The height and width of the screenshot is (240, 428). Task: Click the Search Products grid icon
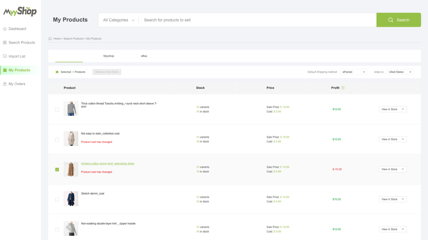(5, 43)
